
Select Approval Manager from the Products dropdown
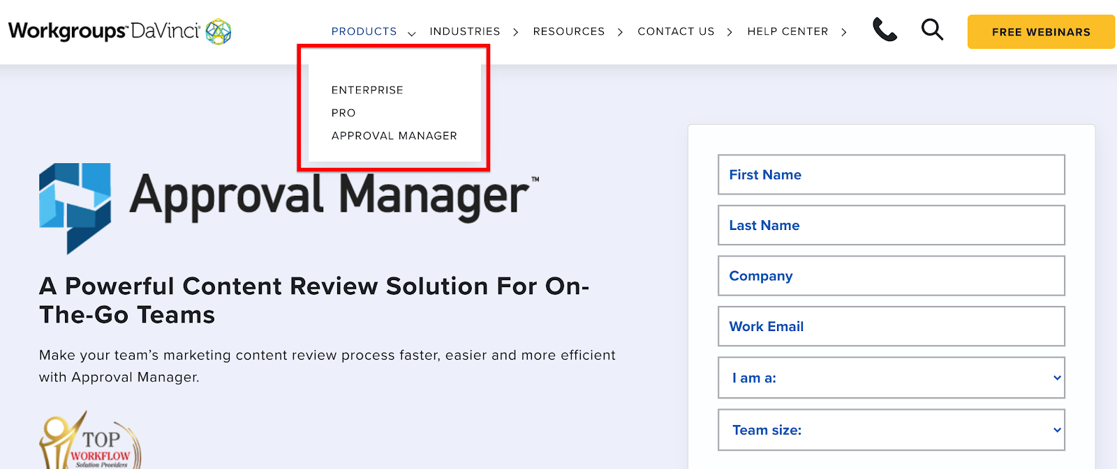pos(394,136)
